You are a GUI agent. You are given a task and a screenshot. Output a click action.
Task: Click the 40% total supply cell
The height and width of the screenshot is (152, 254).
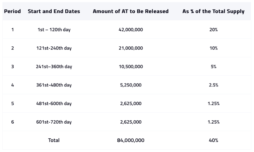[x=213, y=140]
